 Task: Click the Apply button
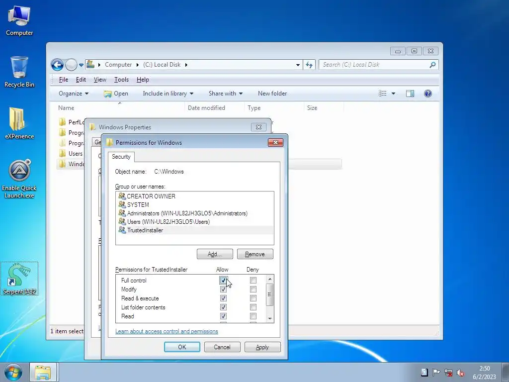(262, 347)
